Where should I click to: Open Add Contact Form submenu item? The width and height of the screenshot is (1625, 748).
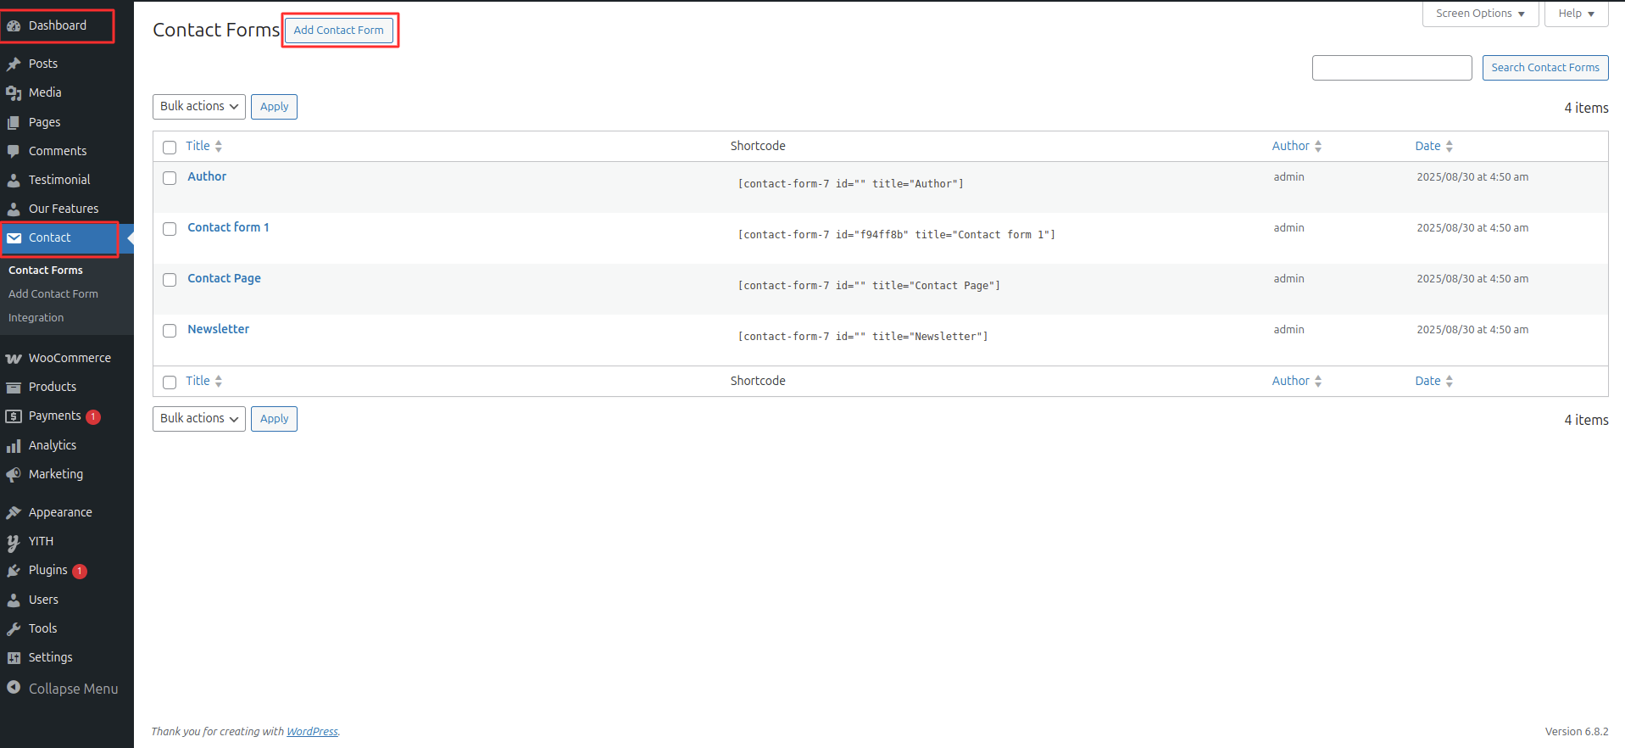point(53,293)
